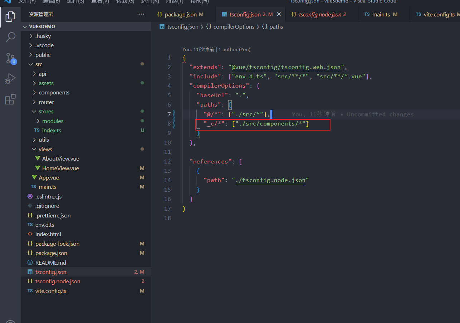
Task: Open index.ts in stores folder
Action: tap(86, 131)
